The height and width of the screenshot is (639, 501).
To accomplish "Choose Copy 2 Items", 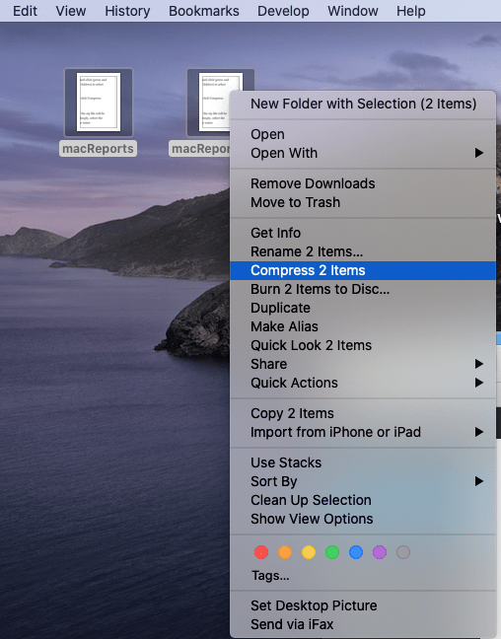I will click(x=363, y=413).
